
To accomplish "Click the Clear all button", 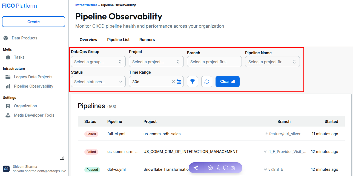I will 228,82.
